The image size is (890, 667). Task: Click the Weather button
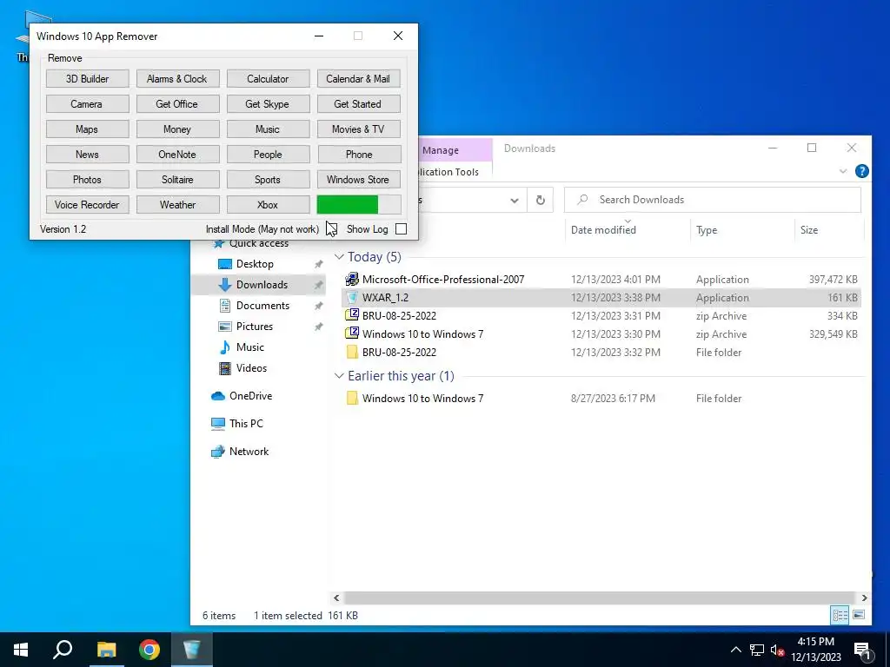pyautogui.click(x=177, y=205)
